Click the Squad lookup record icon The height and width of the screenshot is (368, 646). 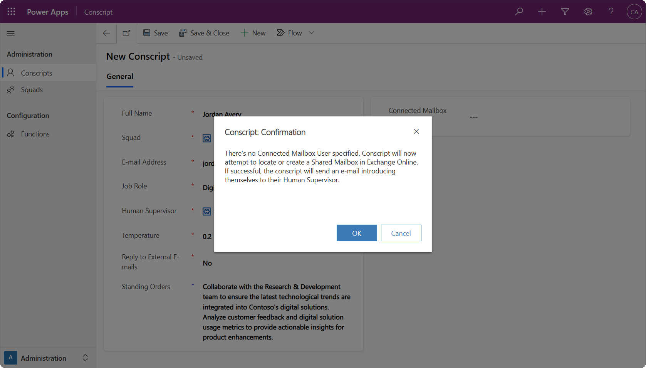coord(207,138)
